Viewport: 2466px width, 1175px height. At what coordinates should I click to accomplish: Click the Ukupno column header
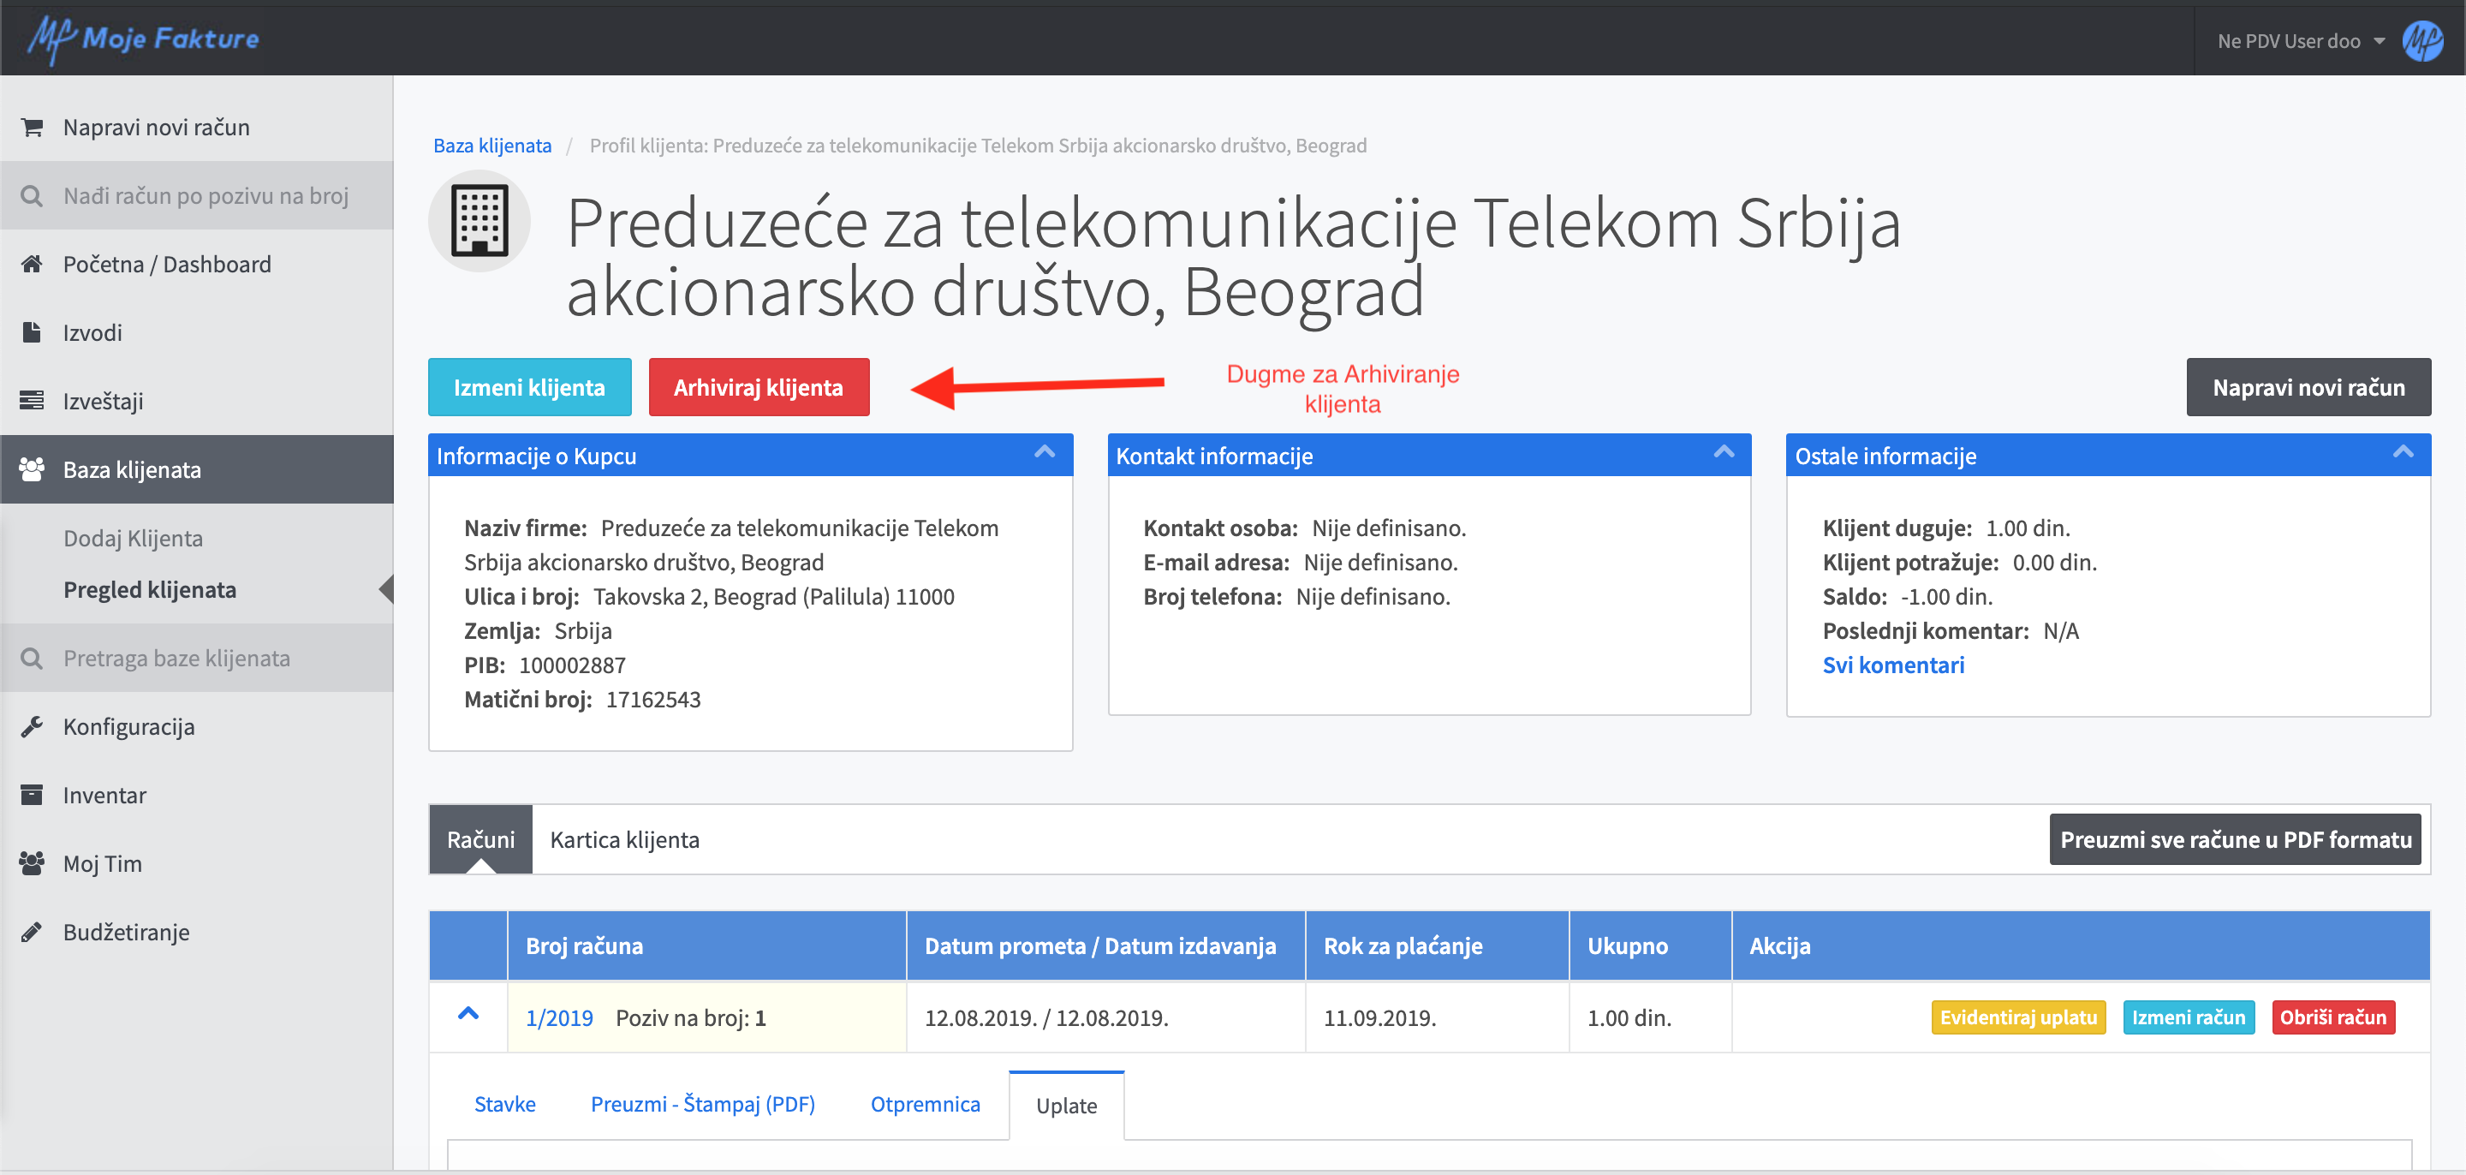pyautogui.click(x=1649, y=946)
